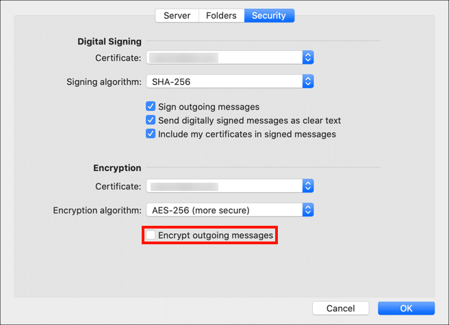Click the Digital Signing section heading
Viewport: 449px width, 325px height.
click(x=110, y=41)
